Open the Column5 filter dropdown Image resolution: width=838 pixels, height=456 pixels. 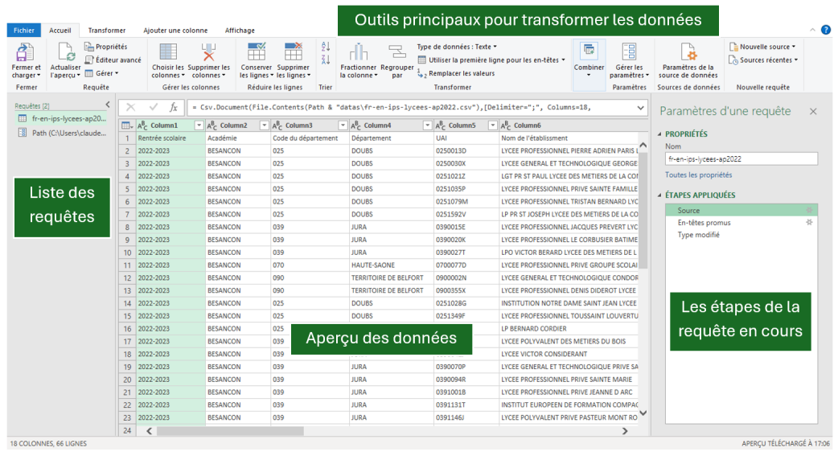(x=493, y=125)
